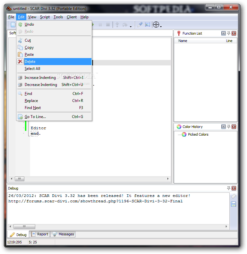Open the Step Over dropdown arrow
The width and height of the screenshot is (247, 254).
pos(131,27)
